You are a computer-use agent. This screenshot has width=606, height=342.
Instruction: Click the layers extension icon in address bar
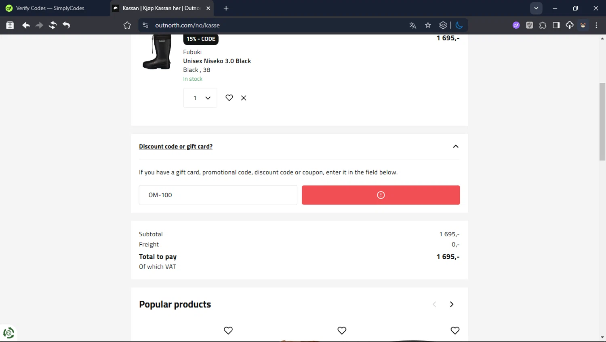tap(443, 25)
